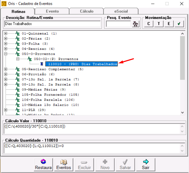This screenshot has width=189, height=173.
Task: Select the 03-Folha (3) tree item
Action: click(x=35, y=44)
